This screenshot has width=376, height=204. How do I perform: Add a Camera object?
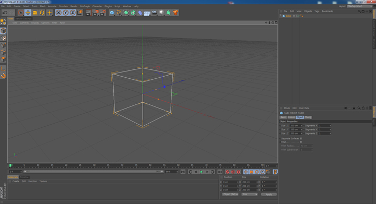[154, 13]
